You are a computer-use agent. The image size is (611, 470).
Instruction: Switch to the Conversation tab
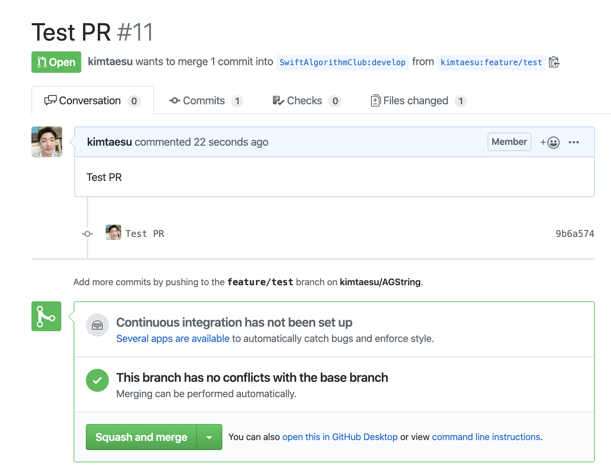tap(93, 100)
